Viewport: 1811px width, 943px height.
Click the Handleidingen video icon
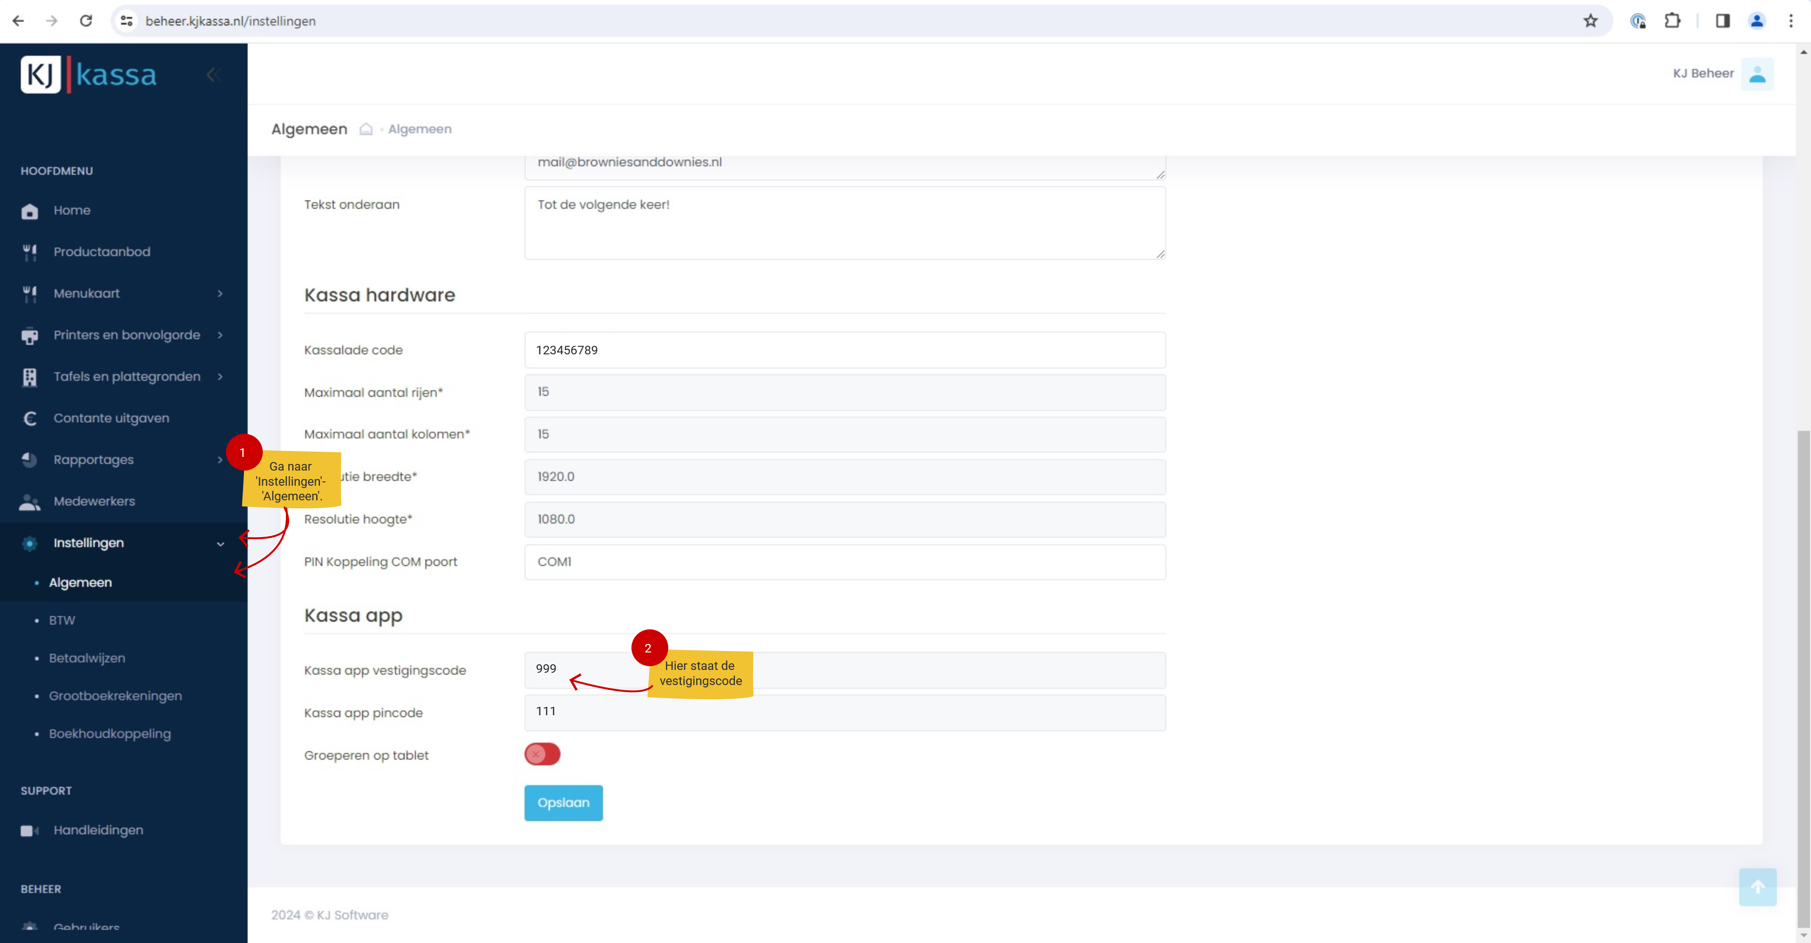pyautogui.click(x=29, y=831)
